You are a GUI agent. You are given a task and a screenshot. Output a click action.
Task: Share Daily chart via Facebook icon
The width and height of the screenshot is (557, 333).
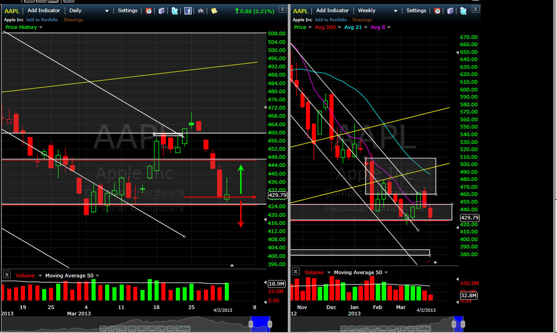188,11
